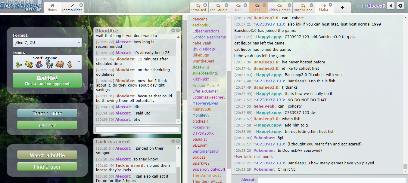Click the Ladder button

47,125
